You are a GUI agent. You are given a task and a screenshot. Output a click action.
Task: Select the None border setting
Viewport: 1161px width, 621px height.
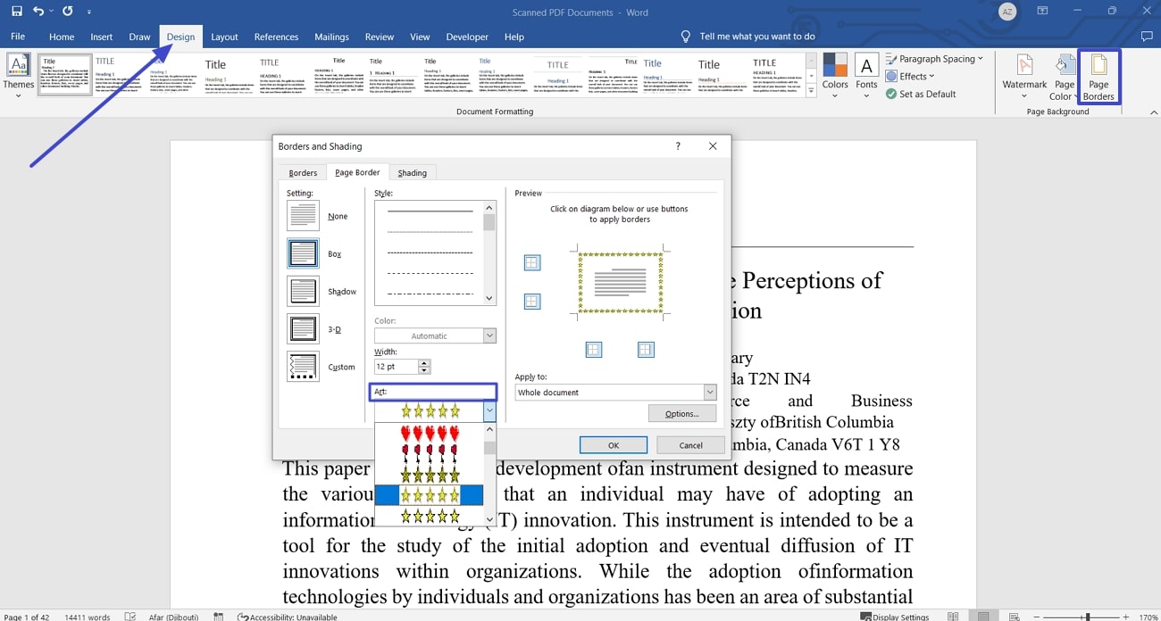[304, 216]
